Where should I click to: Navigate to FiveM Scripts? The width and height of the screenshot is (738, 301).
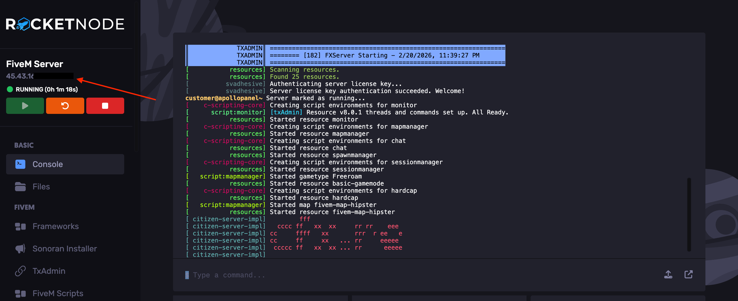(58, 293)
